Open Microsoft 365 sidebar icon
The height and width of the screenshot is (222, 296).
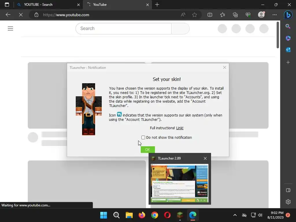[x=288, y=38]
